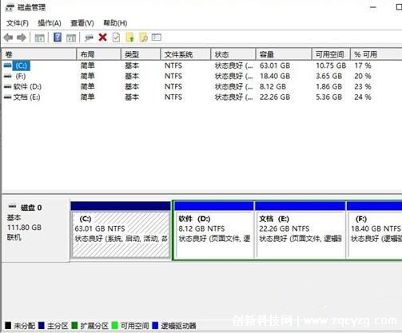Image resolution: width=402 pixels, height=333 pixels.
Task: Click the magnifier search folder icon
Action: tap(144, 38)
